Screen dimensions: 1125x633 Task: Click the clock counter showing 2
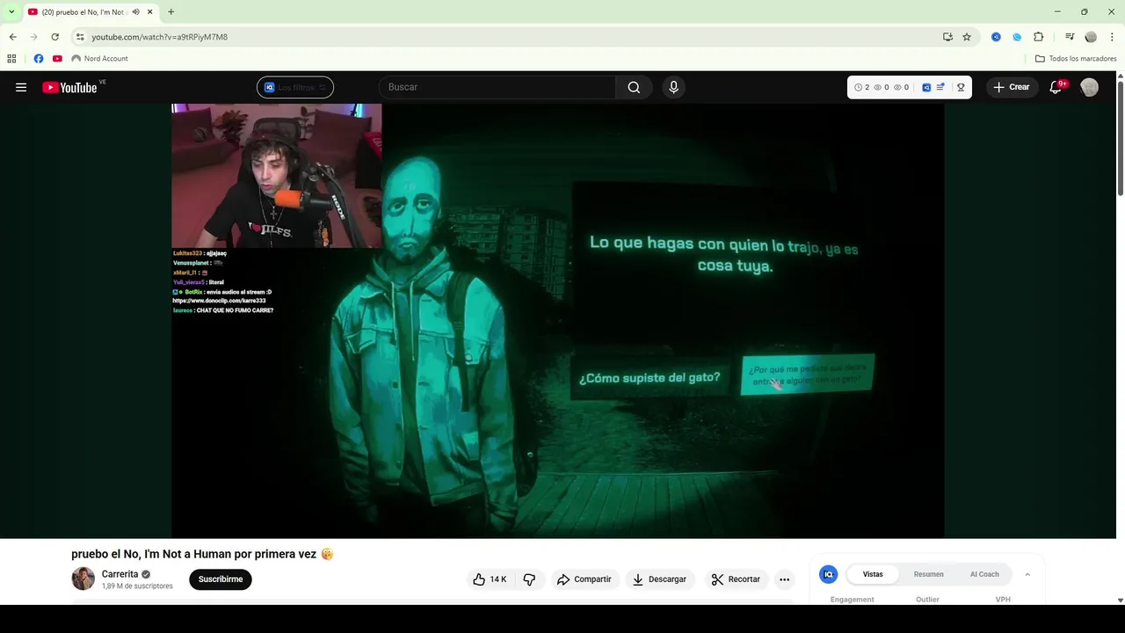tap(861, 87)
